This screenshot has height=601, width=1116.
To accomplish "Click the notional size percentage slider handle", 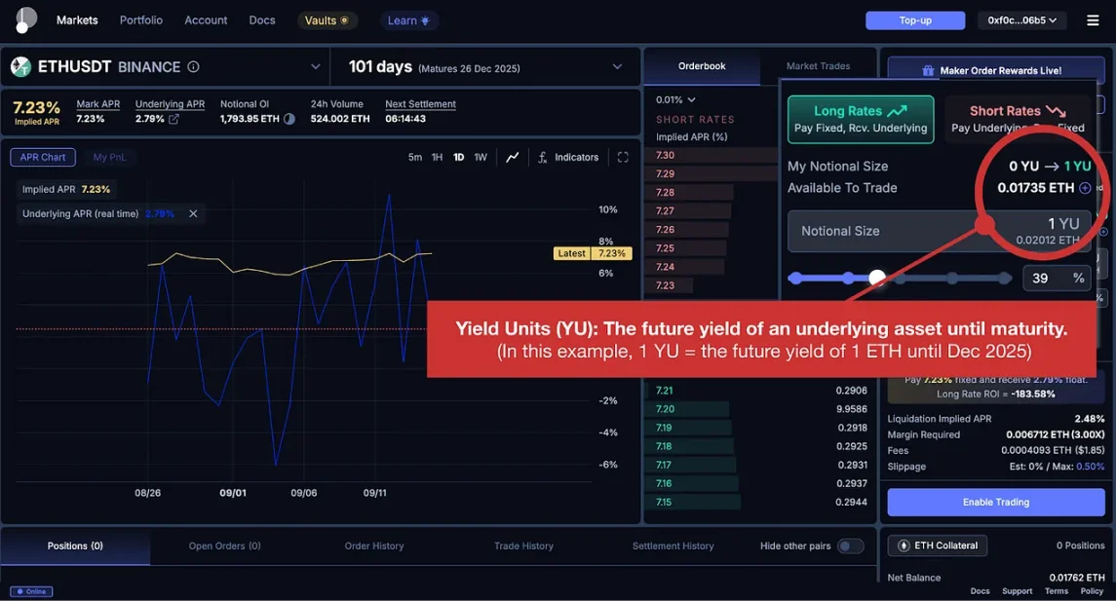I will [877, 278].
